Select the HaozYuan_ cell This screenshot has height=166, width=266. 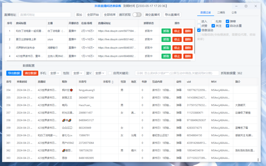(x=85, y=105)
